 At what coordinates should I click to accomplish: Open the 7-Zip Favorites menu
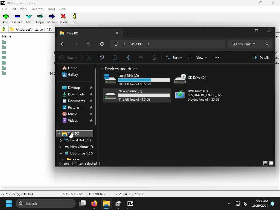37,9
